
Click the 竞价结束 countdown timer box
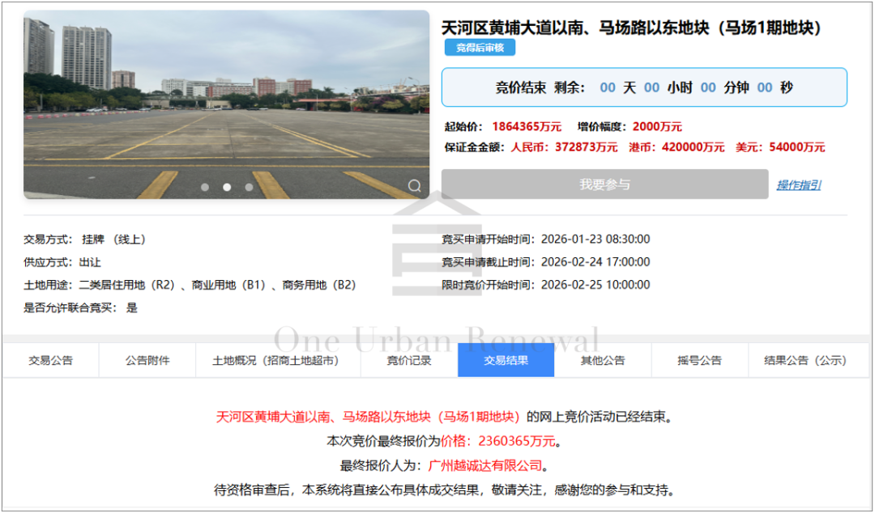[x=644, y=87]
